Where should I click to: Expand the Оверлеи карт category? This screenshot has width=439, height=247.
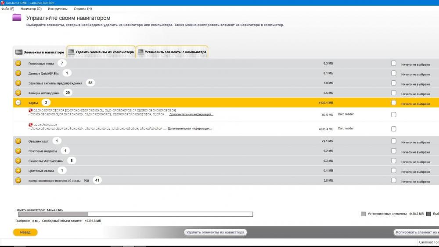18,141
